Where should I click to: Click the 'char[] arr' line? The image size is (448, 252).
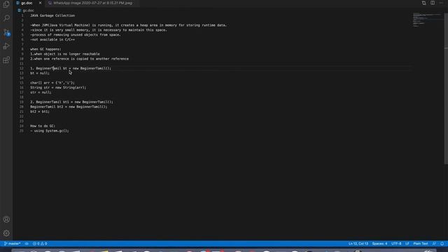coord(52,83)
